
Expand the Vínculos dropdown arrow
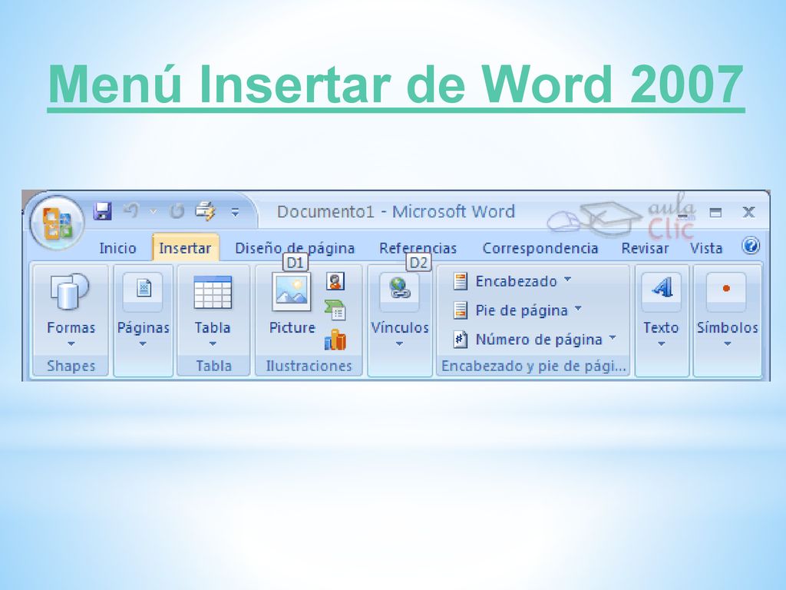coord(399,344)
